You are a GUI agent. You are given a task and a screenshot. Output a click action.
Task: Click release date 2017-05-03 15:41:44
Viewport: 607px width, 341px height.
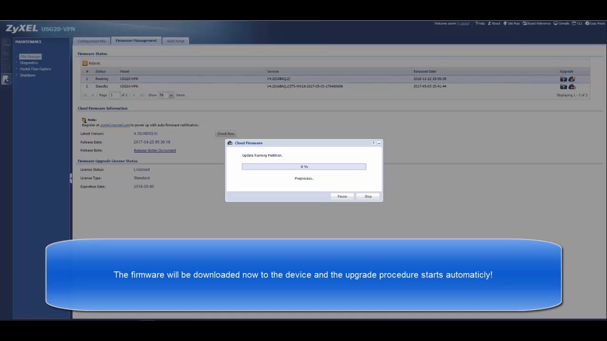(x=430, y=87)
